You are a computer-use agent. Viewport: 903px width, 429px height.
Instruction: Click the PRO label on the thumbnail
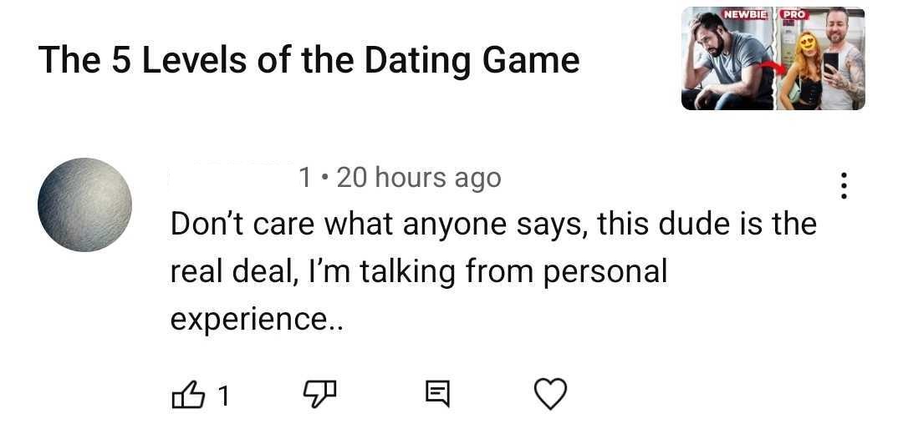795,14
